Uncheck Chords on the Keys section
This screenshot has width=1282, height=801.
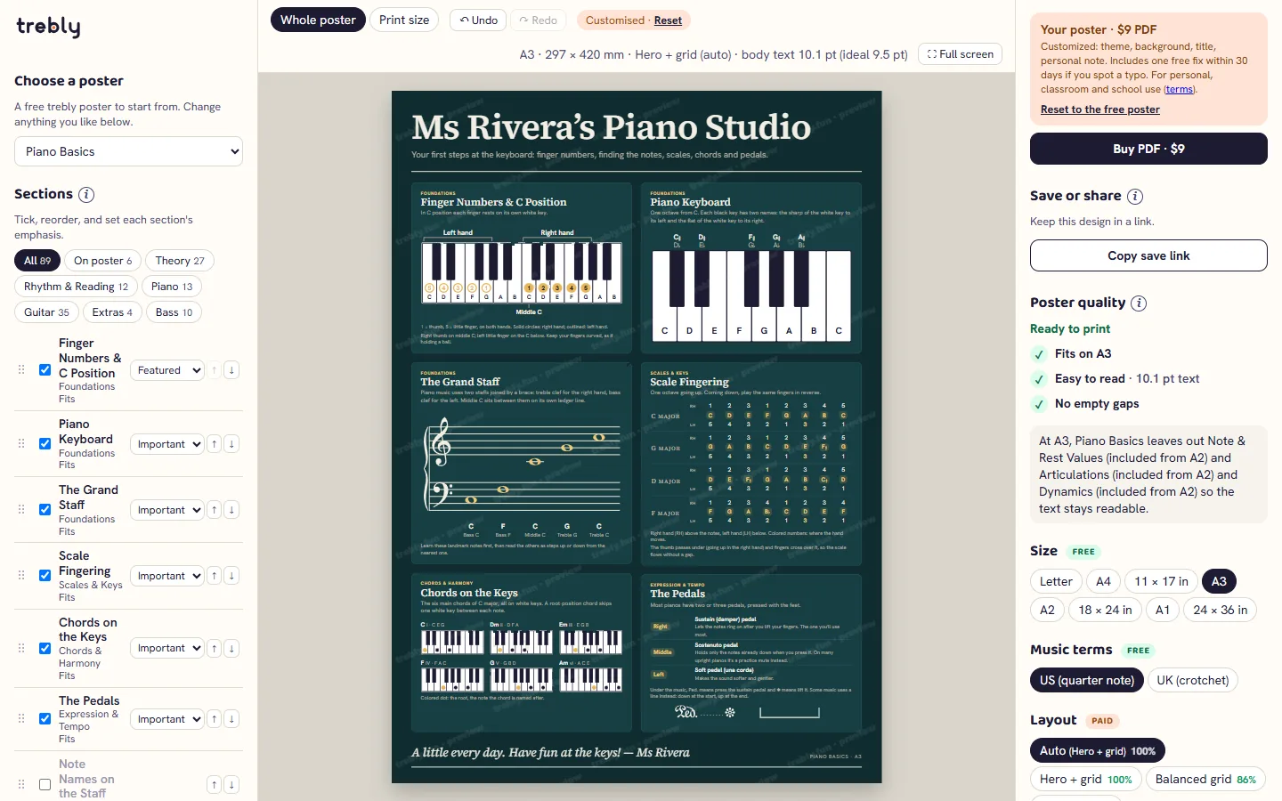click(45, 648)
